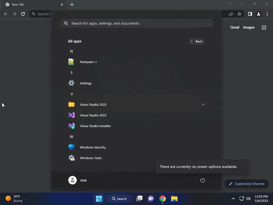Expand the Visual Studio 2022 folder chevron

tap(203, 104)
